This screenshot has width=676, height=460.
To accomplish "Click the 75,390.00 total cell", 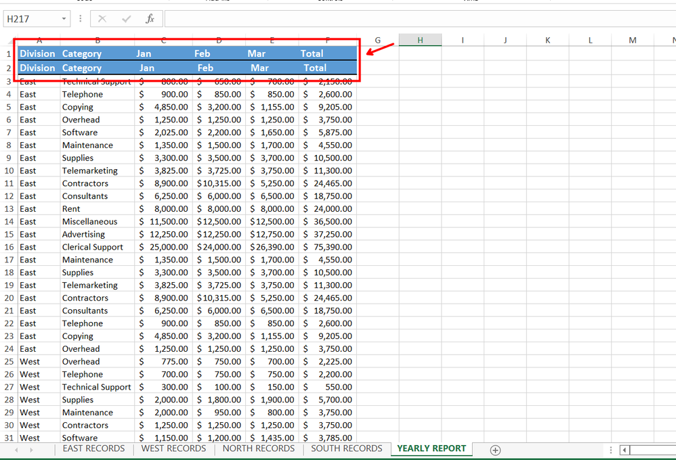I will click(x=328, y=247).
